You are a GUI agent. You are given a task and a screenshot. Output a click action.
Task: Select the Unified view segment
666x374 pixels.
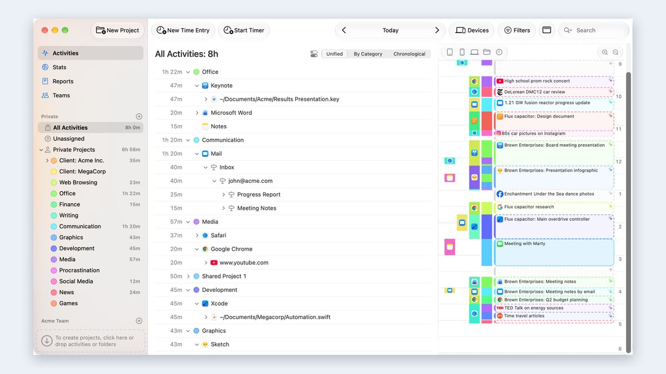click(x=335, y=54)
